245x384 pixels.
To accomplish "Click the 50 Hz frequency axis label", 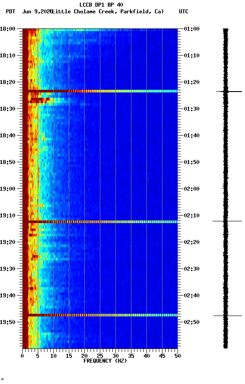I will click(x=178, y=356).
